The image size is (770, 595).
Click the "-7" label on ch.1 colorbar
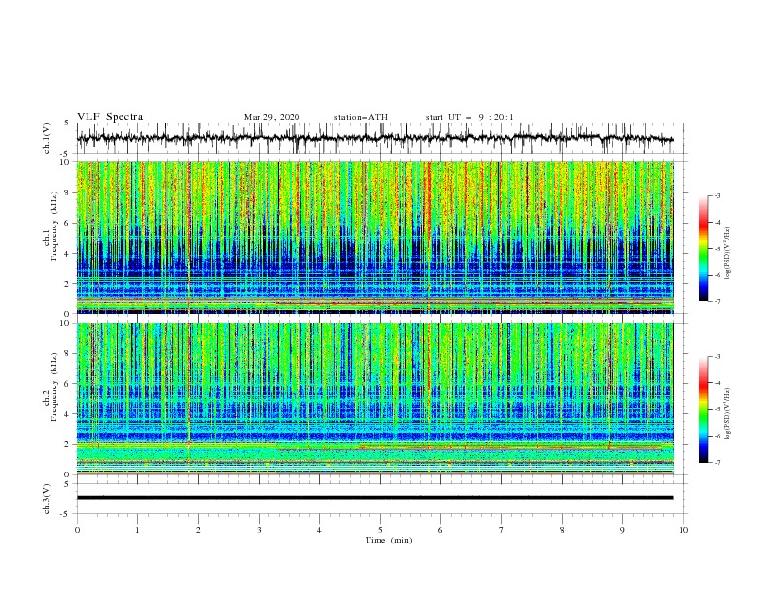click(717, 301)
